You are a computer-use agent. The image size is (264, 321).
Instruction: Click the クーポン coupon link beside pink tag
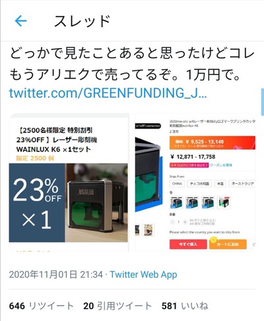pyautogui.click(x=221, y=165)
